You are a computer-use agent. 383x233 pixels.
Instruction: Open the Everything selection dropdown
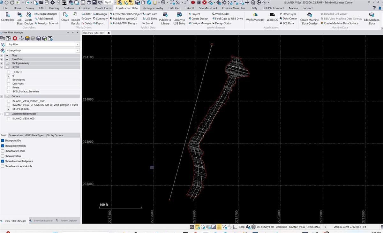(77, 50)
